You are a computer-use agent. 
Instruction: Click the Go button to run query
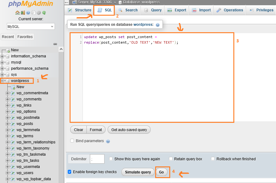(161, 172)
